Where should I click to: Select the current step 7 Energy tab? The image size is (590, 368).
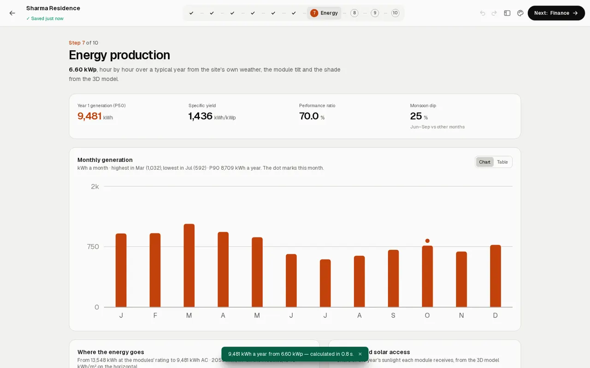click(x=324, y=13)
